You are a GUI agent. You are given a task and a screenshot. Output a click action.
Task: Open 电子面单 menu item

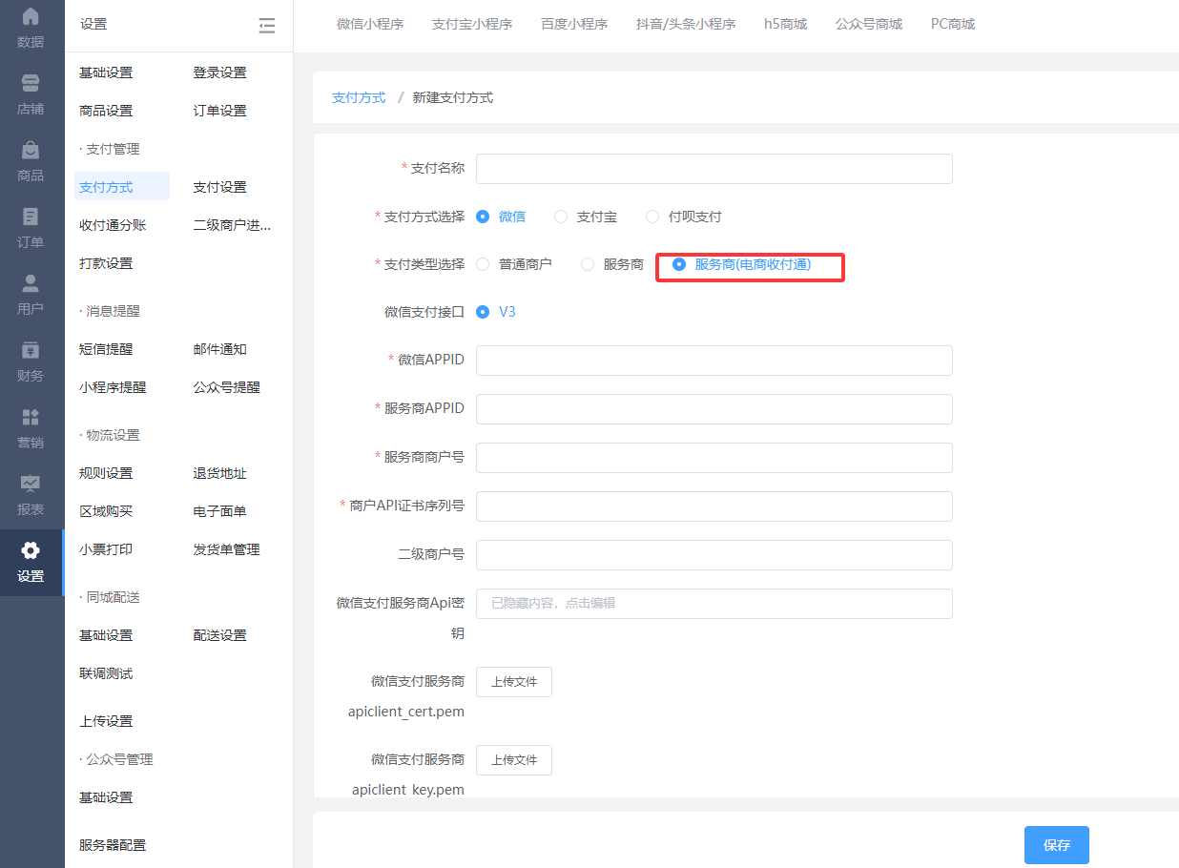tap(220, 511)
